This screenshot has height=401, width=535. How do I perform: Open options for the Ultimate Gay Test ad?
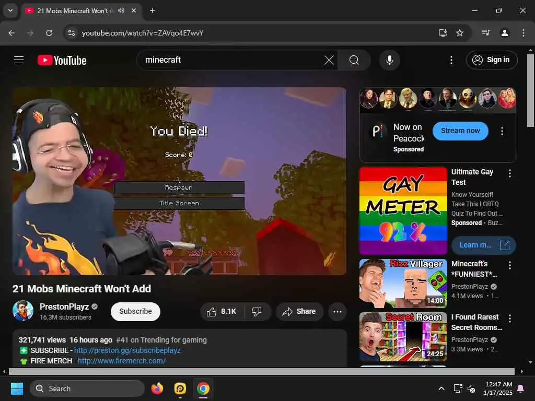pos(510,173)
